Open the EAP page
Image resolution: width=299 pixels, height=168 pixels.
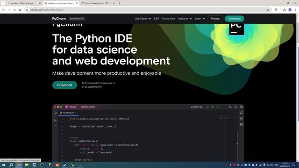pos(157,19)
